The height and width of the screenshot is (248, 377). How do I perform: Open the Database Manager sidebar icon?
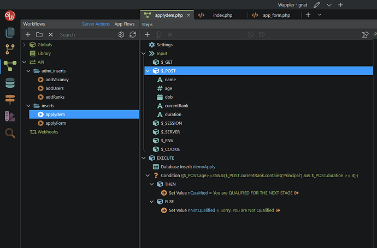click(x=10, y=83)
